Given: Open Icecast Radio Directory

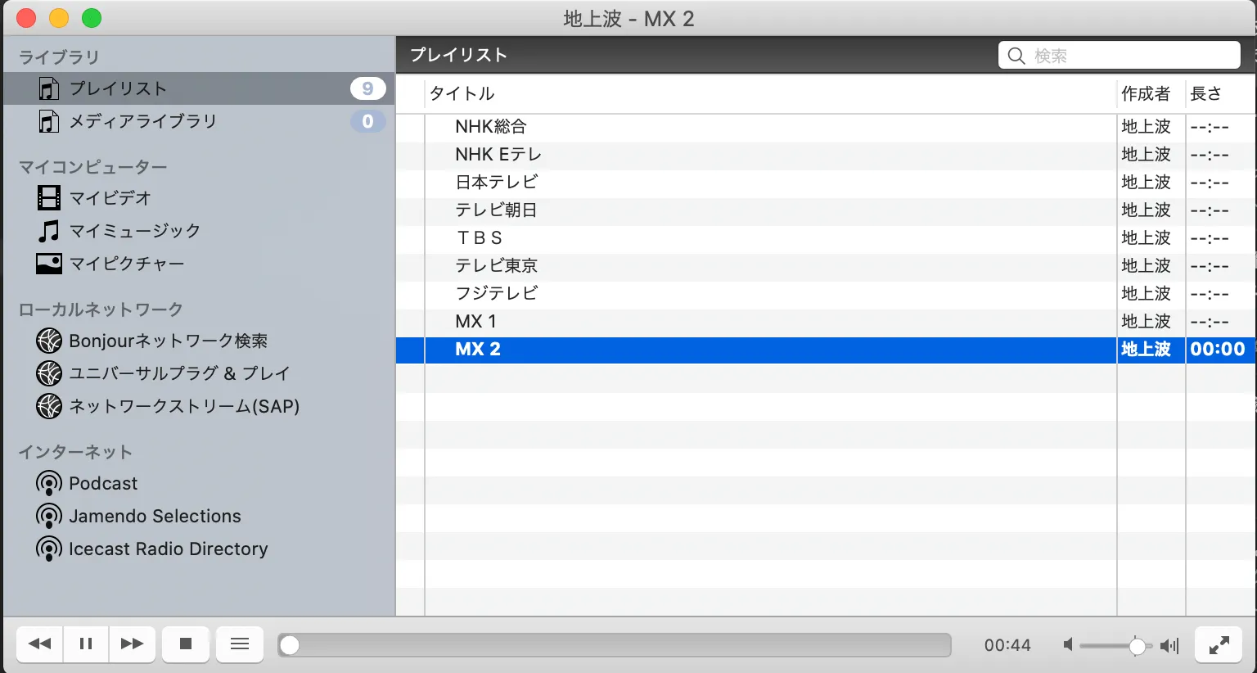Looking at the screenshot, I should [x=168, y=549].
